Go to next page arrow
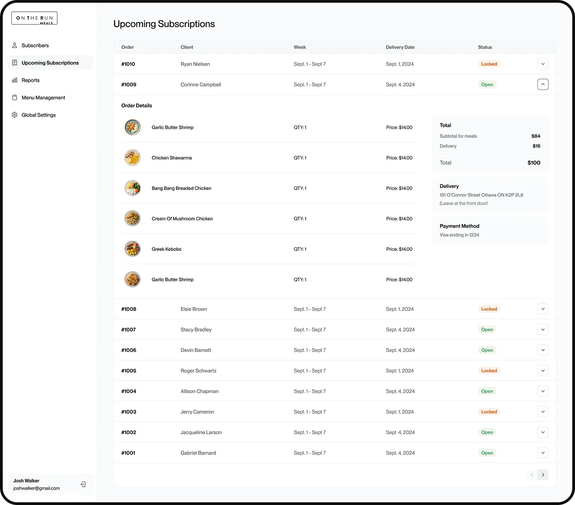The image size is (575, 505). click(543, 475)
